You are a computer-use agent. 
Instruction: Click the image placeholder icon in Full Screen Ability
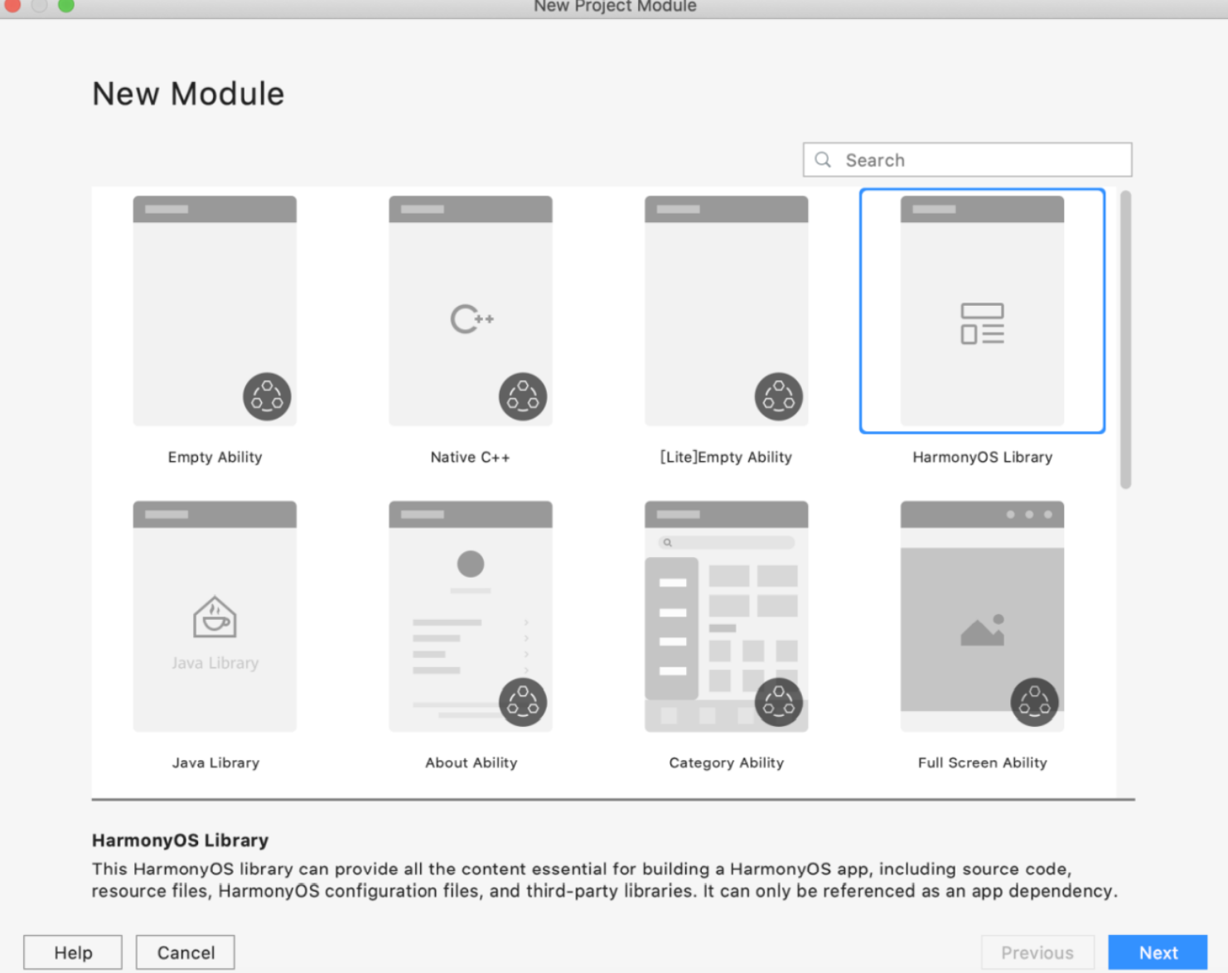click(x=983, y=630)
